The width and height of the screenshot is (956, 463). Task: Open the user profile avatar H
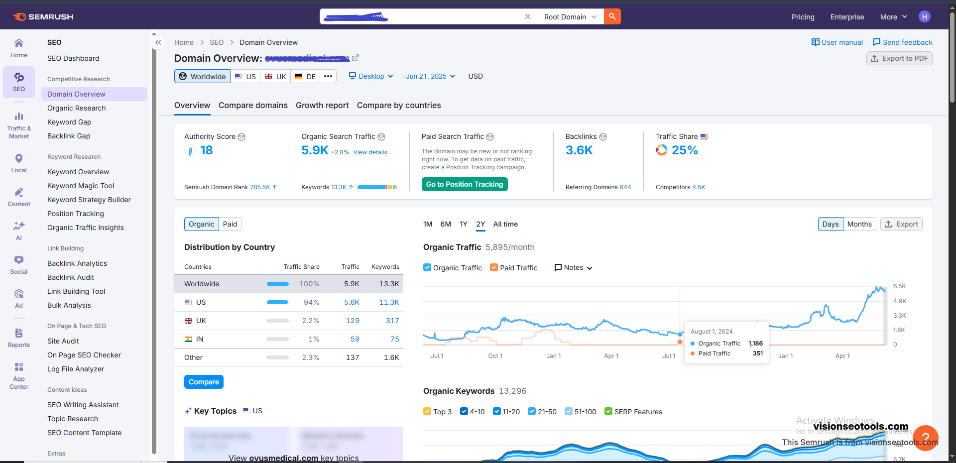click(925, 16)
